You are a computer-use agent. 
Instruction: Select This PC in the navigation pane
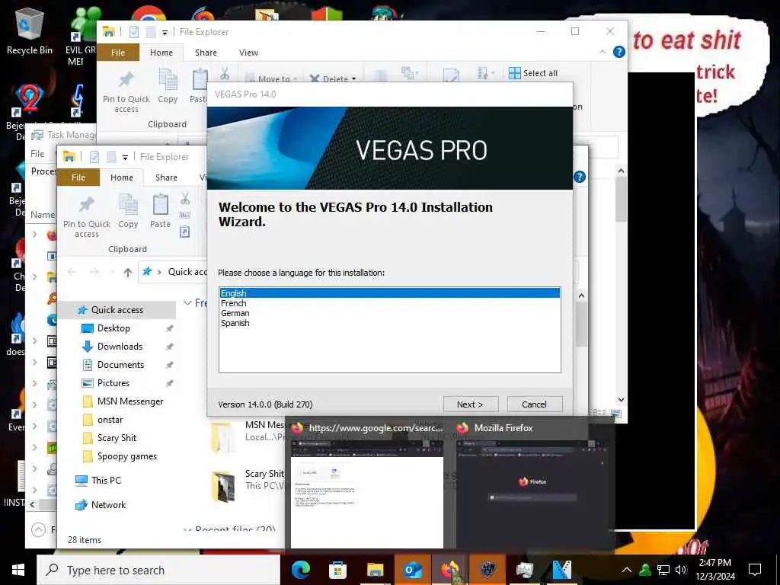[x=106, y=481]
